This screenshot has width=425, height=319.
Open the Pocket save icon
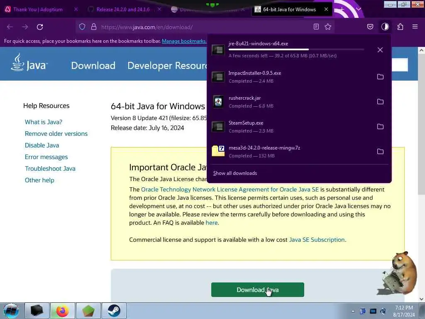(370, 27)
